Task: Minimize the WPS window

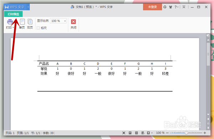Action: 192,7
